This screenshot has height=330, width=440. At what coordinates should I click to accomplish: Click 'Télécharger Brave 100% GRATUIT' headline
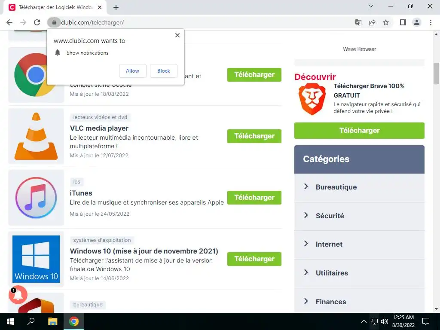[x=369, y=91]
